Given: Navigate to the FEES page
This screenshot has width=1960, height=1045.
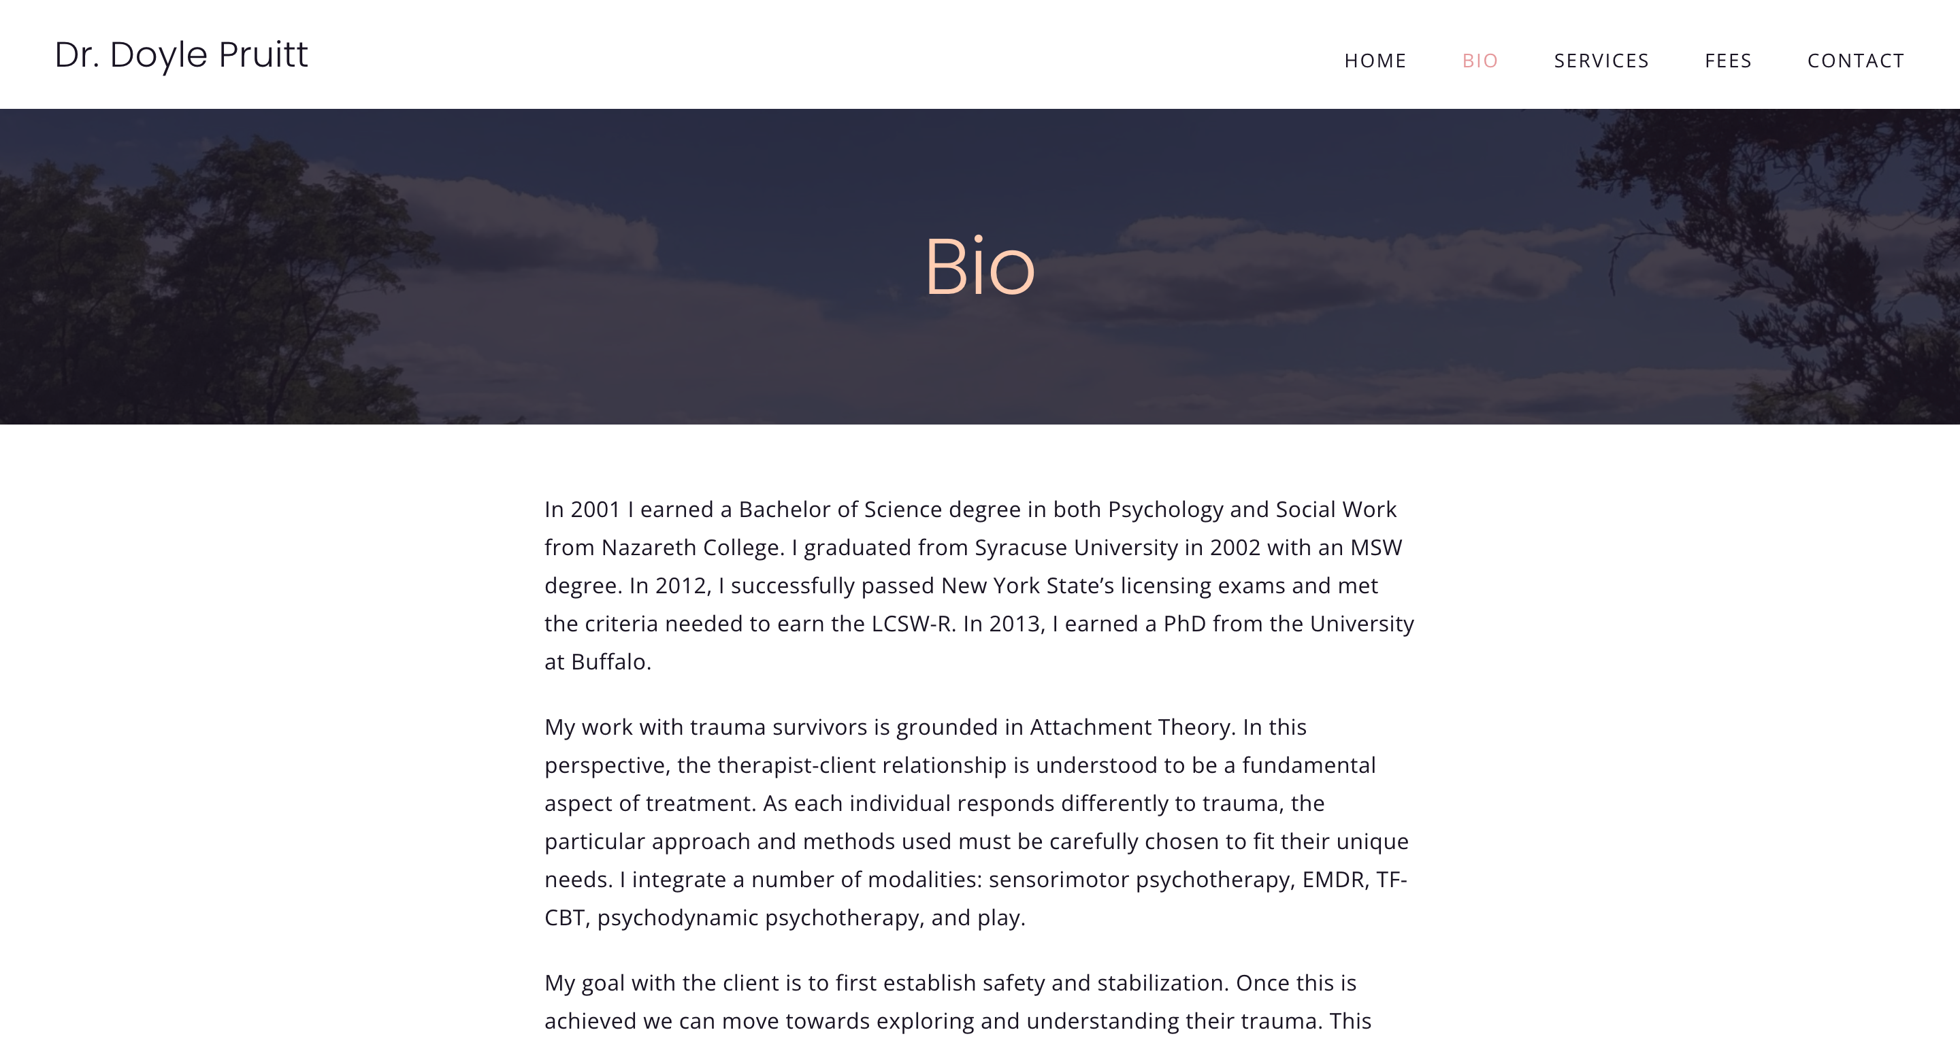Looking at the screenshot, I should coord(1728,61).
